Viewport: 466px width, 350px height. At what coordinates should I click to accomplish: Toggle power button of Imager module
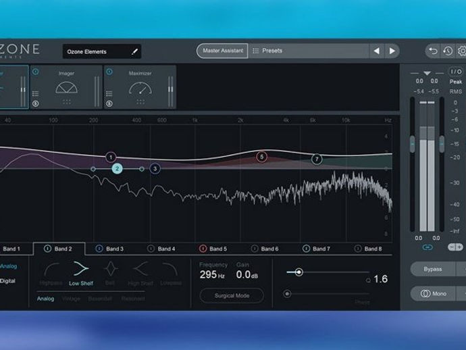(36, 72)
